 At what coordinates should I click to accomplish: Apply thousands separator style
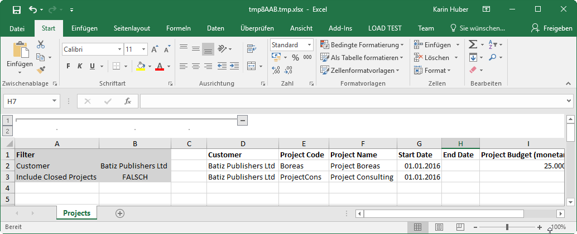click(x=307, y=57)
